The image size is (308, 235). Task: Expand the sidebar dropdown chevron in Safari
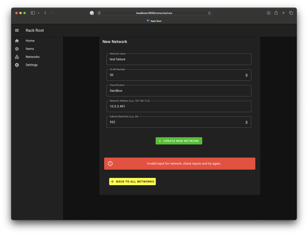39,13
